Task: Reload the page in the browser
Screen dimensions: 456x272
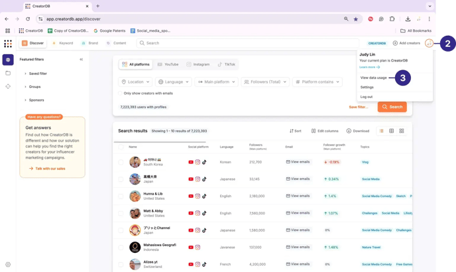Action: [28, 19]
